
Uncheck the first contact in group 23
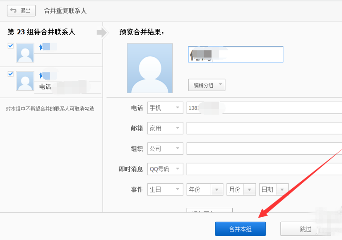(10, 46)
